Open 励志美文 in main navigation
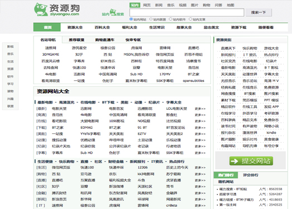The height and width of the screenshot is (209, 292). click(212, 27)
